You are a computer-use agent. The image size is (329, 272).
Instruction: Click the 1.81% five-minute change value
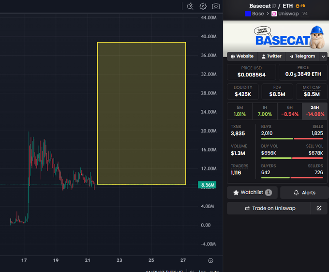pos(239,114)
